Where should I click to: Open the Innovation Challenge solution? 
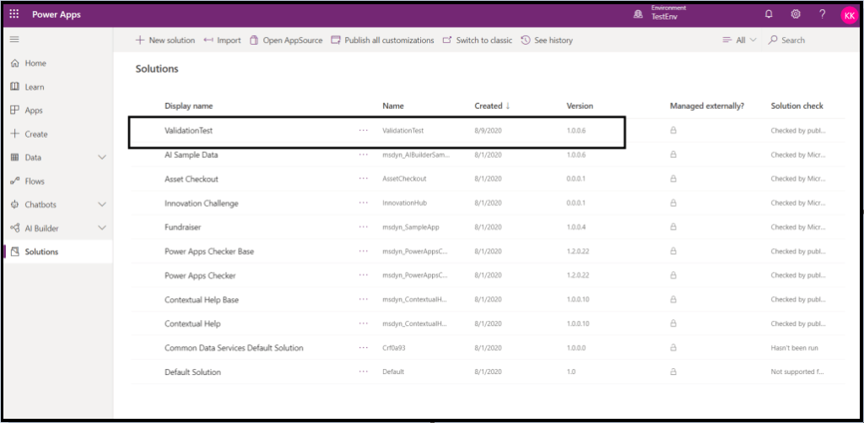pos(201,203)
